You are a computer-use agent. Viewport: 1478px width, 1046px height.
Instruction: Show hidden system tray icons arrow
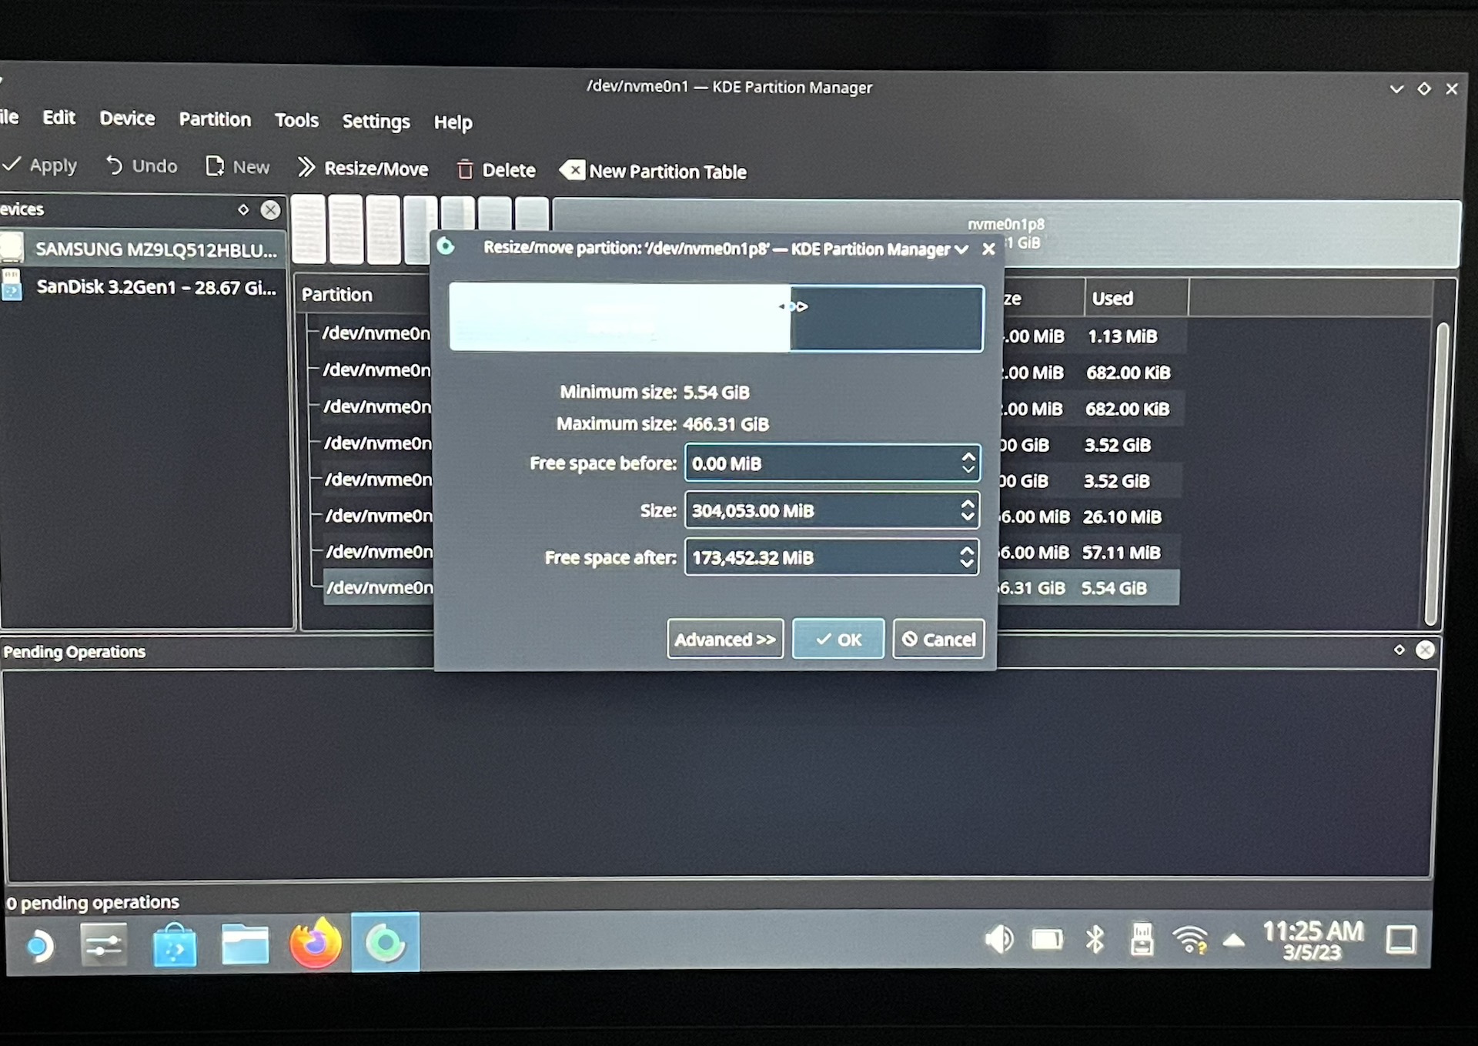coord(1233,940)
